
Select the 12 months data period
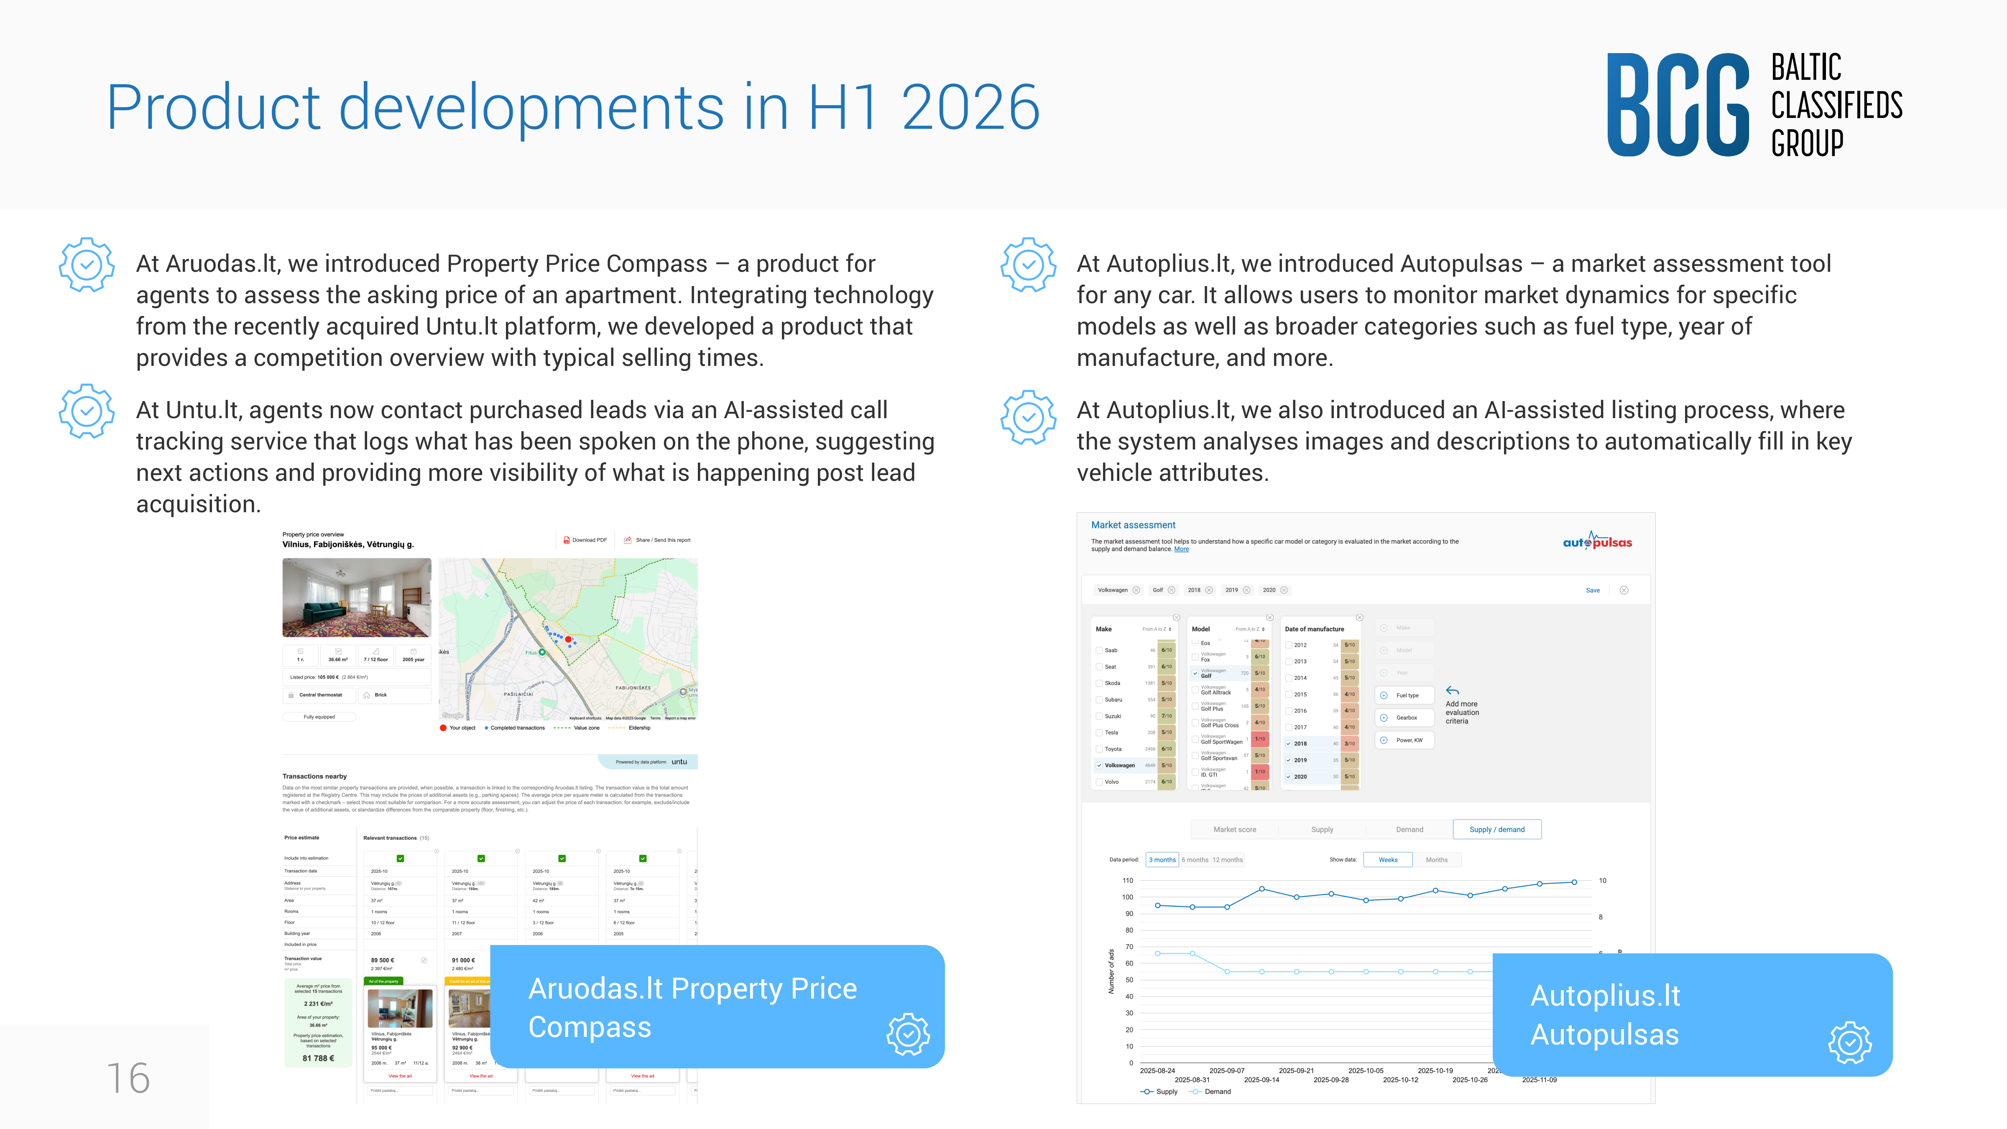(x=1227, y=859)
